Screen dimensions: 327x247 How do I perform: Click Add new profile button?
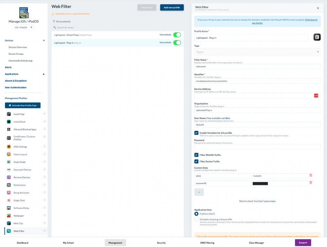pos(172,8)
